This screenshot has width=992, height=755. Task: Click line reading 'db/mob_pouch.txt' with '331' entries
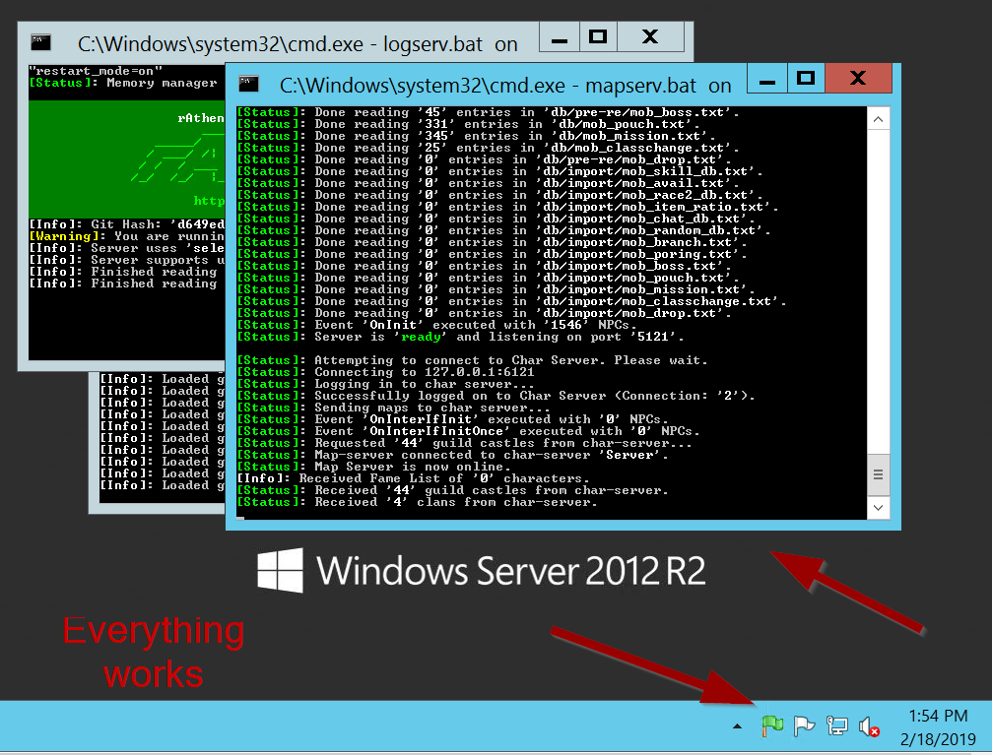[469, 125]
